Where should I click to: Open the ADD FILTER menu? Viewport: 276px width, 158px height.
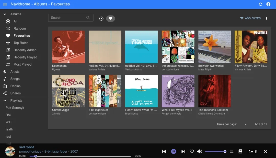250,18
